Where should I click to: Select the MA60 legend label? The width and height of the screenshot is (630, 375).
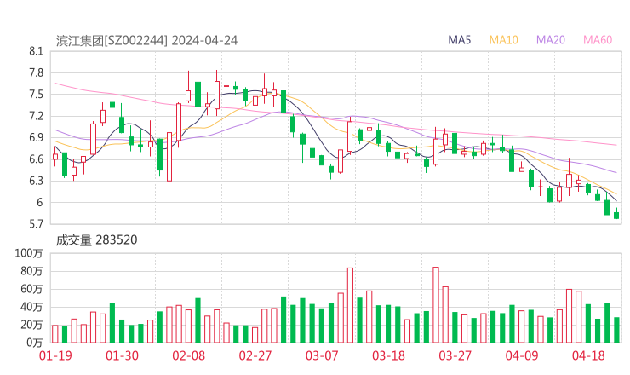tap(598, 40)
